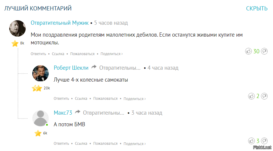Open Роберт Шекли's avatar thumbnail
273x151 pixels.
click(x=40, y=73)
